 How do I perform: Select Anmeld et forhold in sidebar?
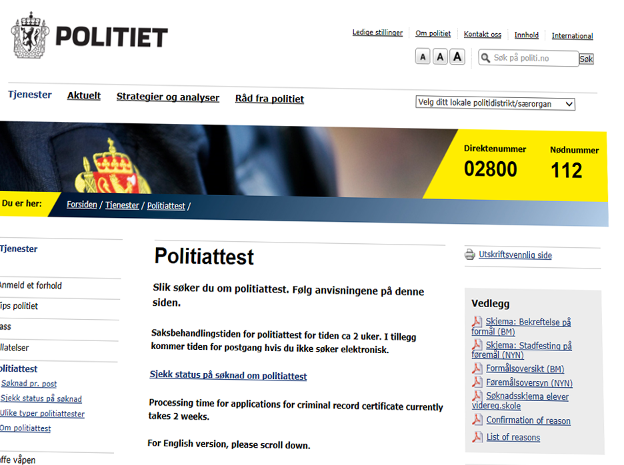pos(30,285)
